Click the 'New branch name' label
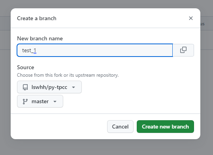213x155 pixels. [40, 38]
